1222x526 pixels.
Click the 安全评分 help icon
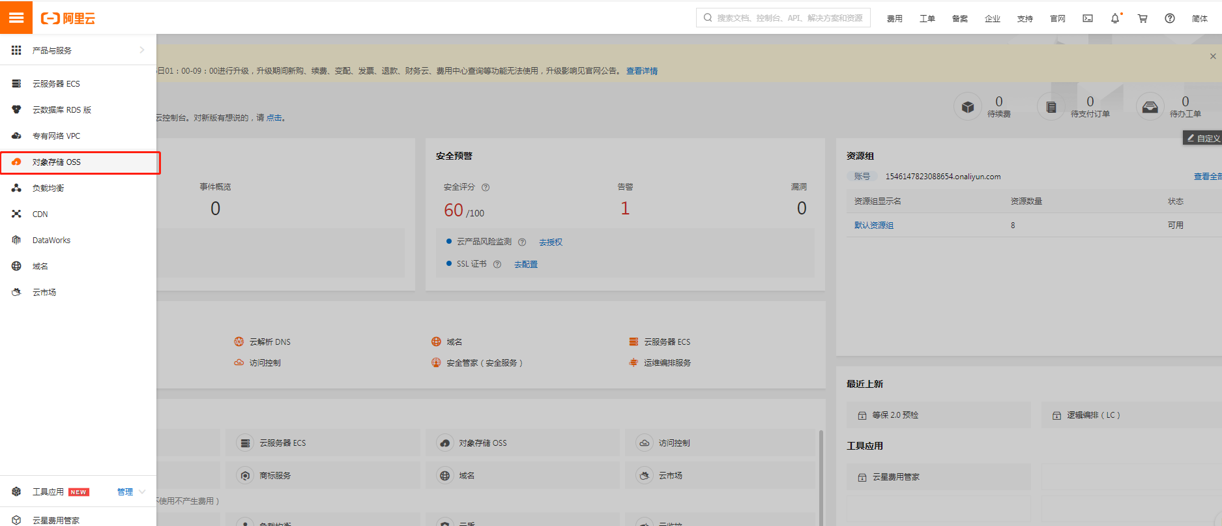coord(486,187)
